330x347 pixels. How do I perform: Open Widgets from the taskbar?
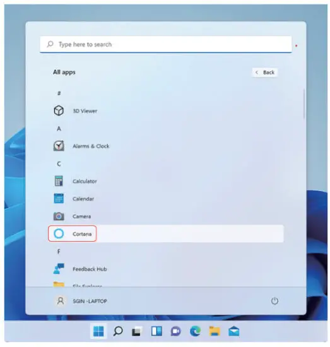(156, 331)
